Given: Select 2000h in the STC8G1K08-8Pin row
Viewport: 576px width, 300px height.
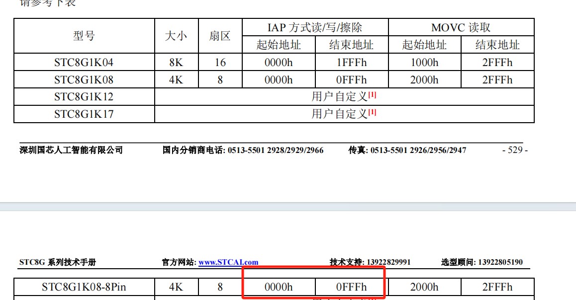Looking at the screenshot, I should tap(424, 287).
